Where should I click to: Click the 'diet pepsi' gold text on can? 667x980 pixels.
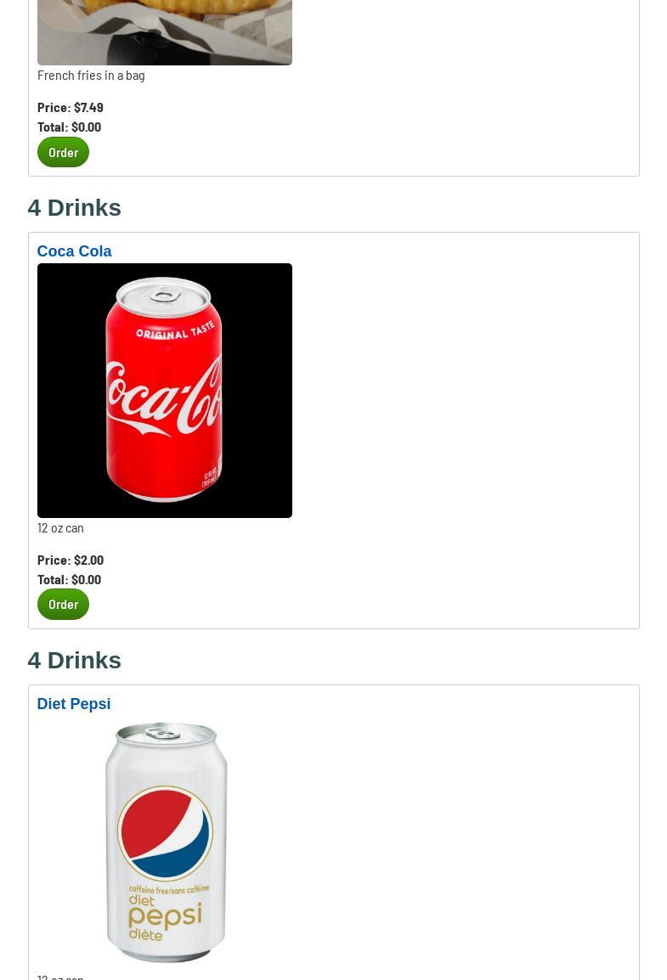tap(165, 917)
